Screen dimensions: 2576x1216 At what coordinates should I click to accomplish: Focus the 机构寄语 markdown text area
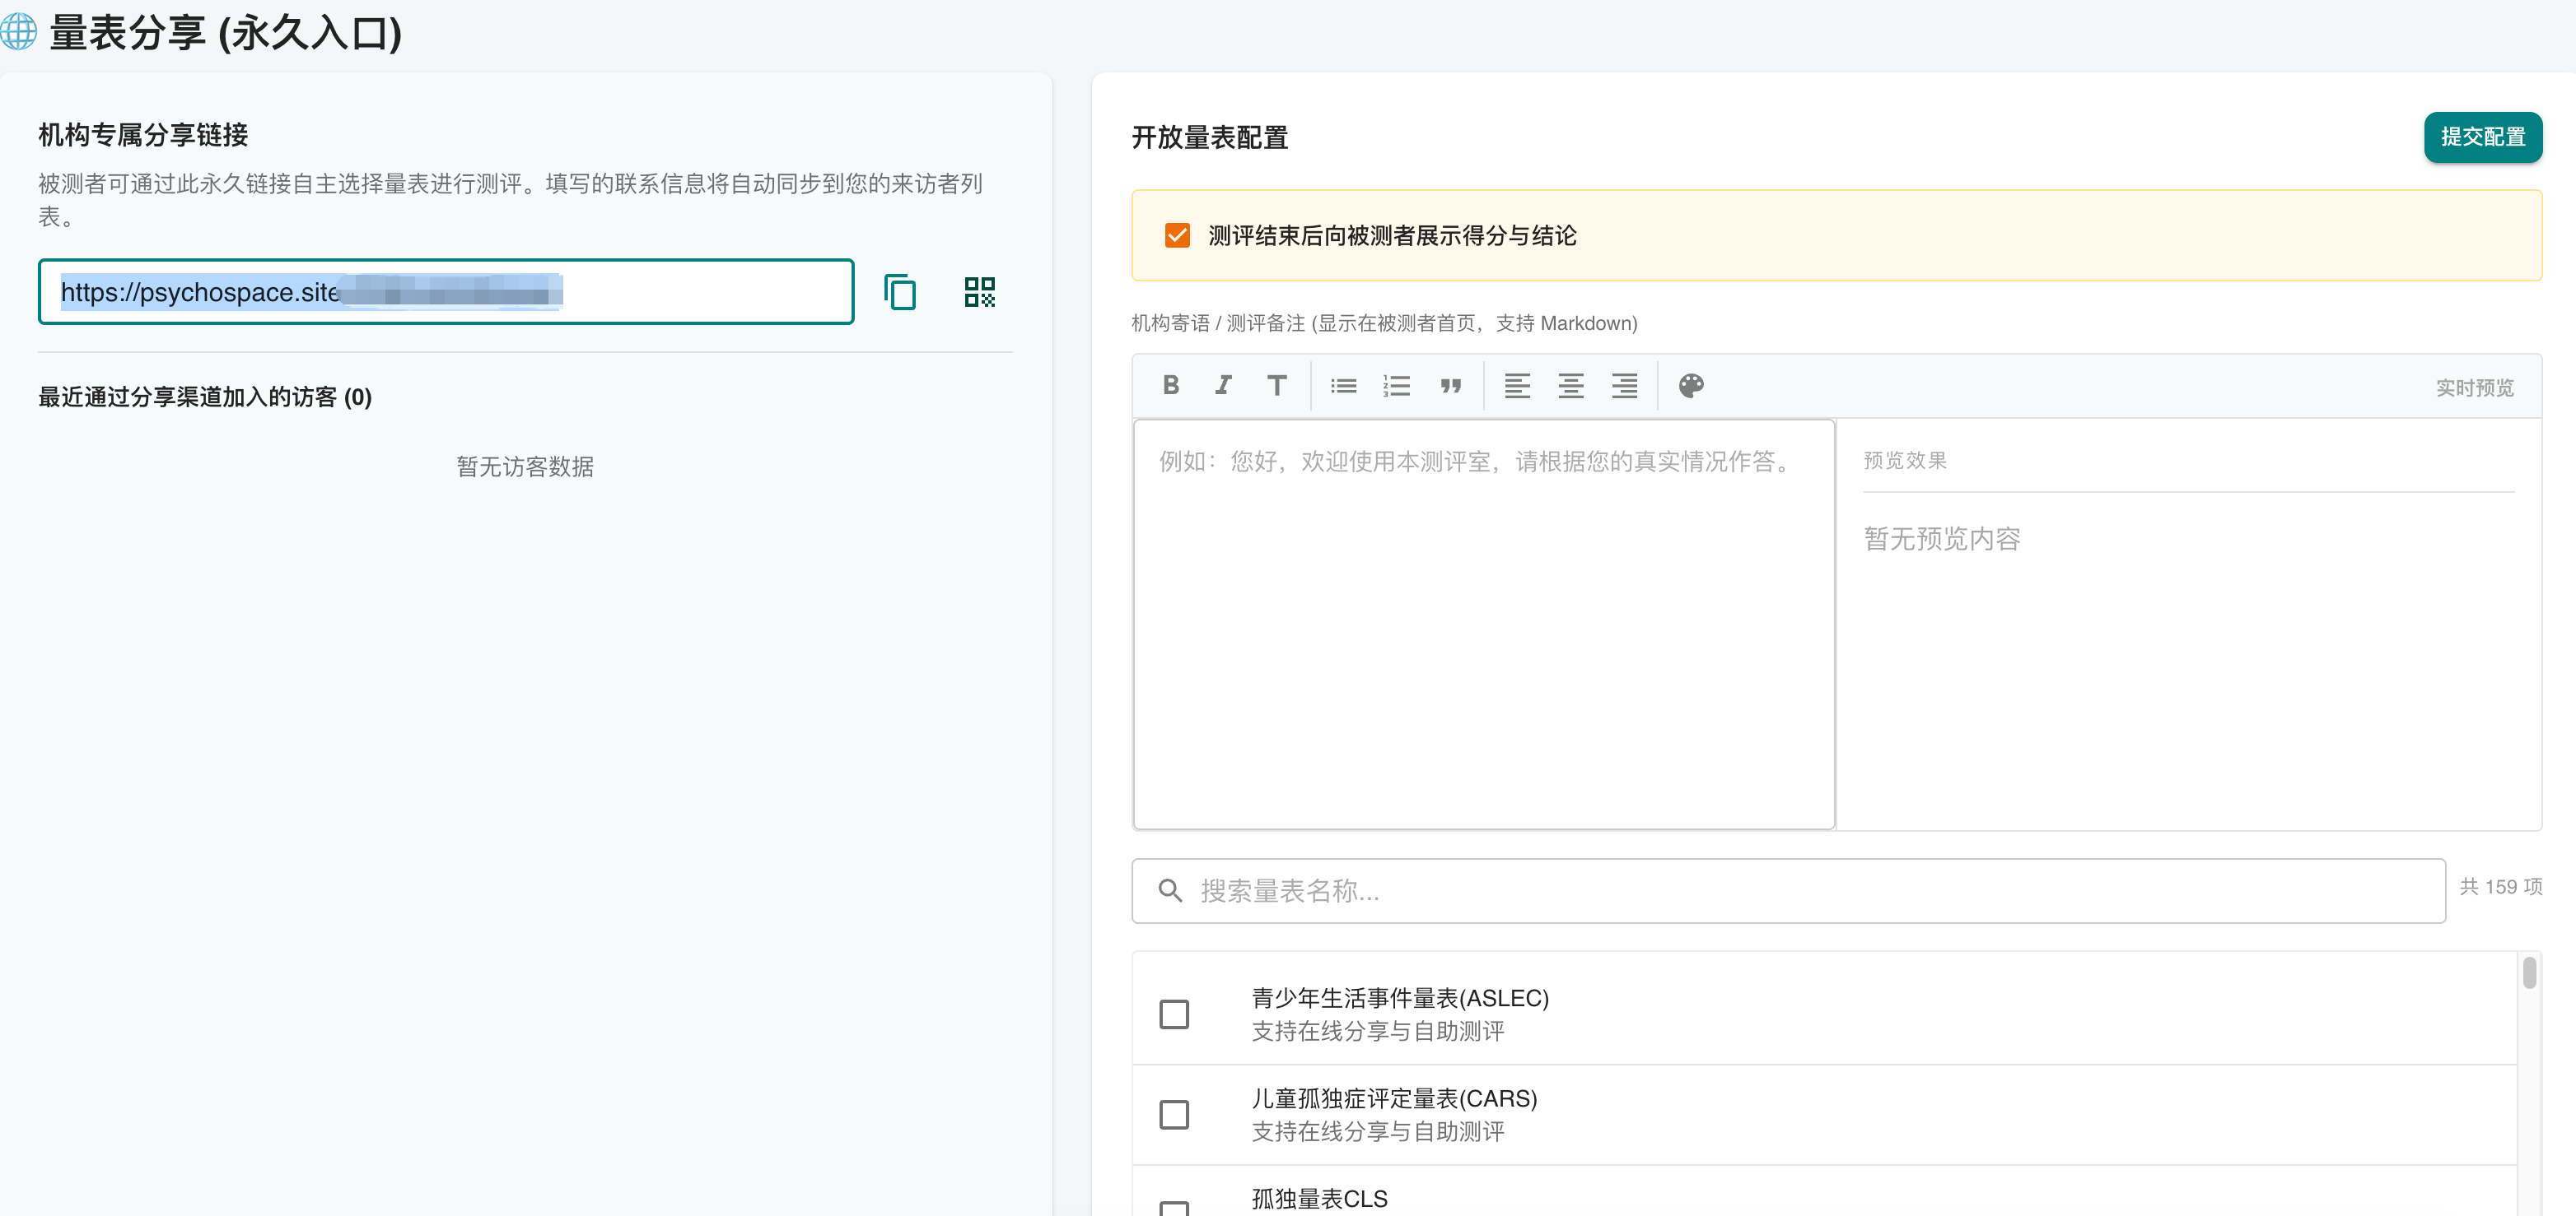coord(1483,624)
